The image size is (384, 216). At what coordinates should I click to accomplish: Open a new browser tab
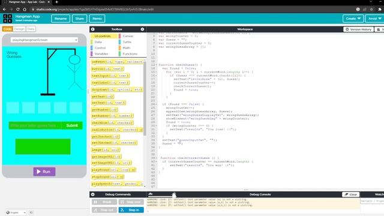tap(56, 2)
